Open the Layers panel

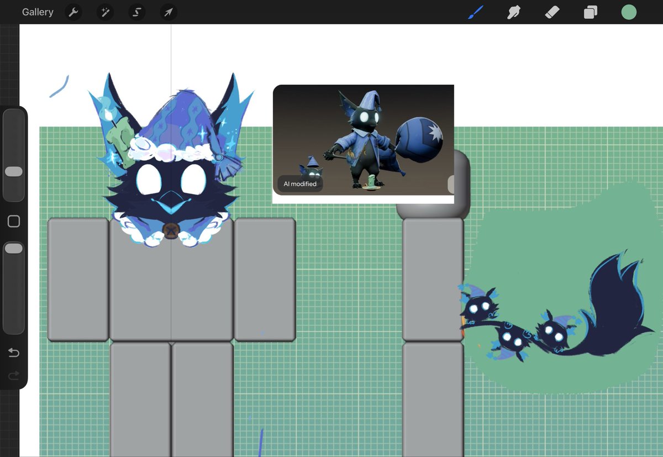591,12
